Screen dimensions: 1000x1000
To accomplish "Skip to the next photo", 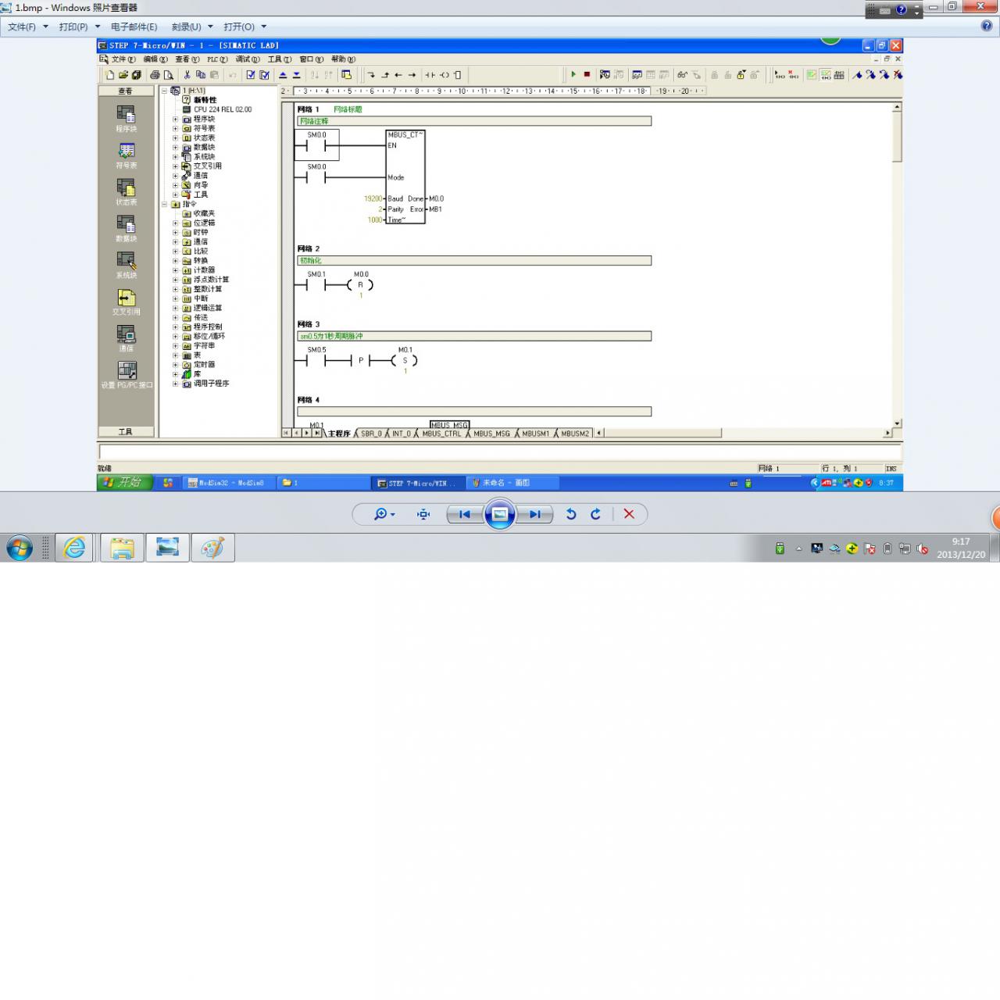I will [535, 514].
